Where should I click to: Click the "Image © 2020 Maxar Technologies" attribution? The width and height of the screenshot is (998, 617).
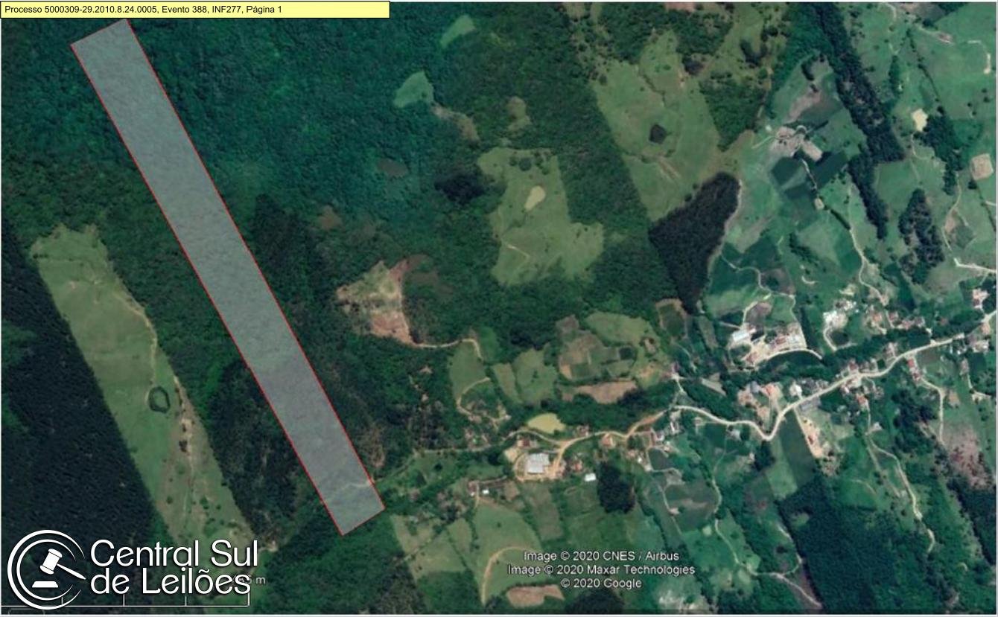(601, 569)
